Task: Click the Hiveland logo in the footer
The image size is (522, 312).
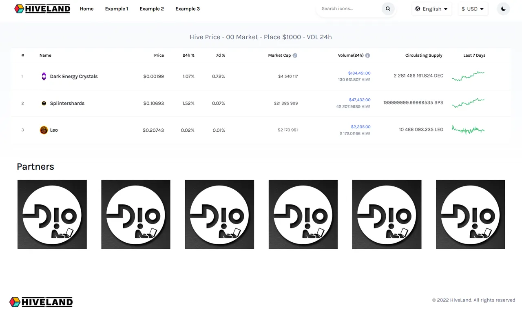Action: pyautogui.click(x=41, y=302)
